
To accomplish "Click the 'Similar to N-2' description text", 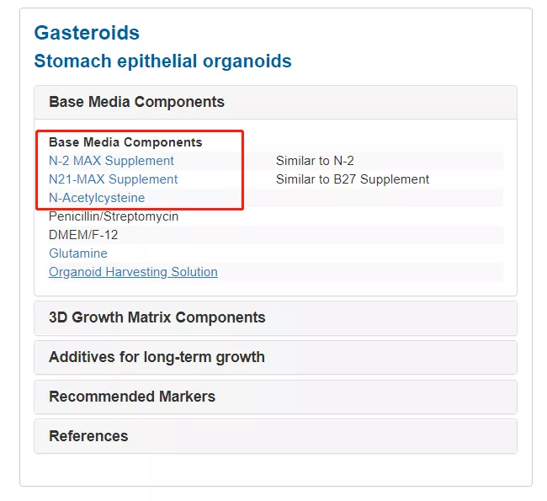I will pyautogui.click(x=315, y=161).
